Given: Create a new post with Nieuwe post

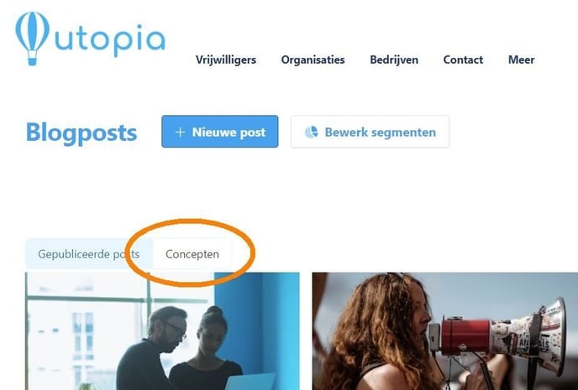Looking at the screenshot, I should (x=220, y=132).
